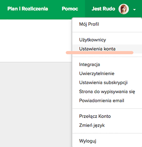
Task: Open Ustawienia subskrypcji
Action: pyautogui.click(x=103, y=82)
